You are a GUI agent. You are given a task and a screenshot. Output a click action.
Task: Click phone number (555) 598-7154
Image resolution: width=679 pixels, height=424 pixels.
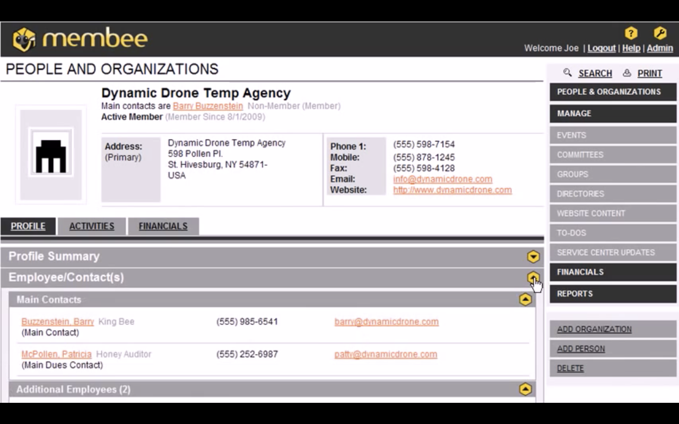(x=424, y=144)
